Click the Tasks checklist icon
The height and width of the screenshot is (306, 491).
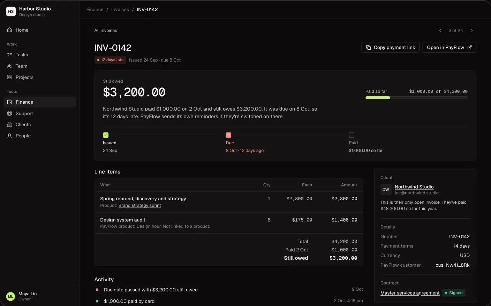click(x=9, y=55)
